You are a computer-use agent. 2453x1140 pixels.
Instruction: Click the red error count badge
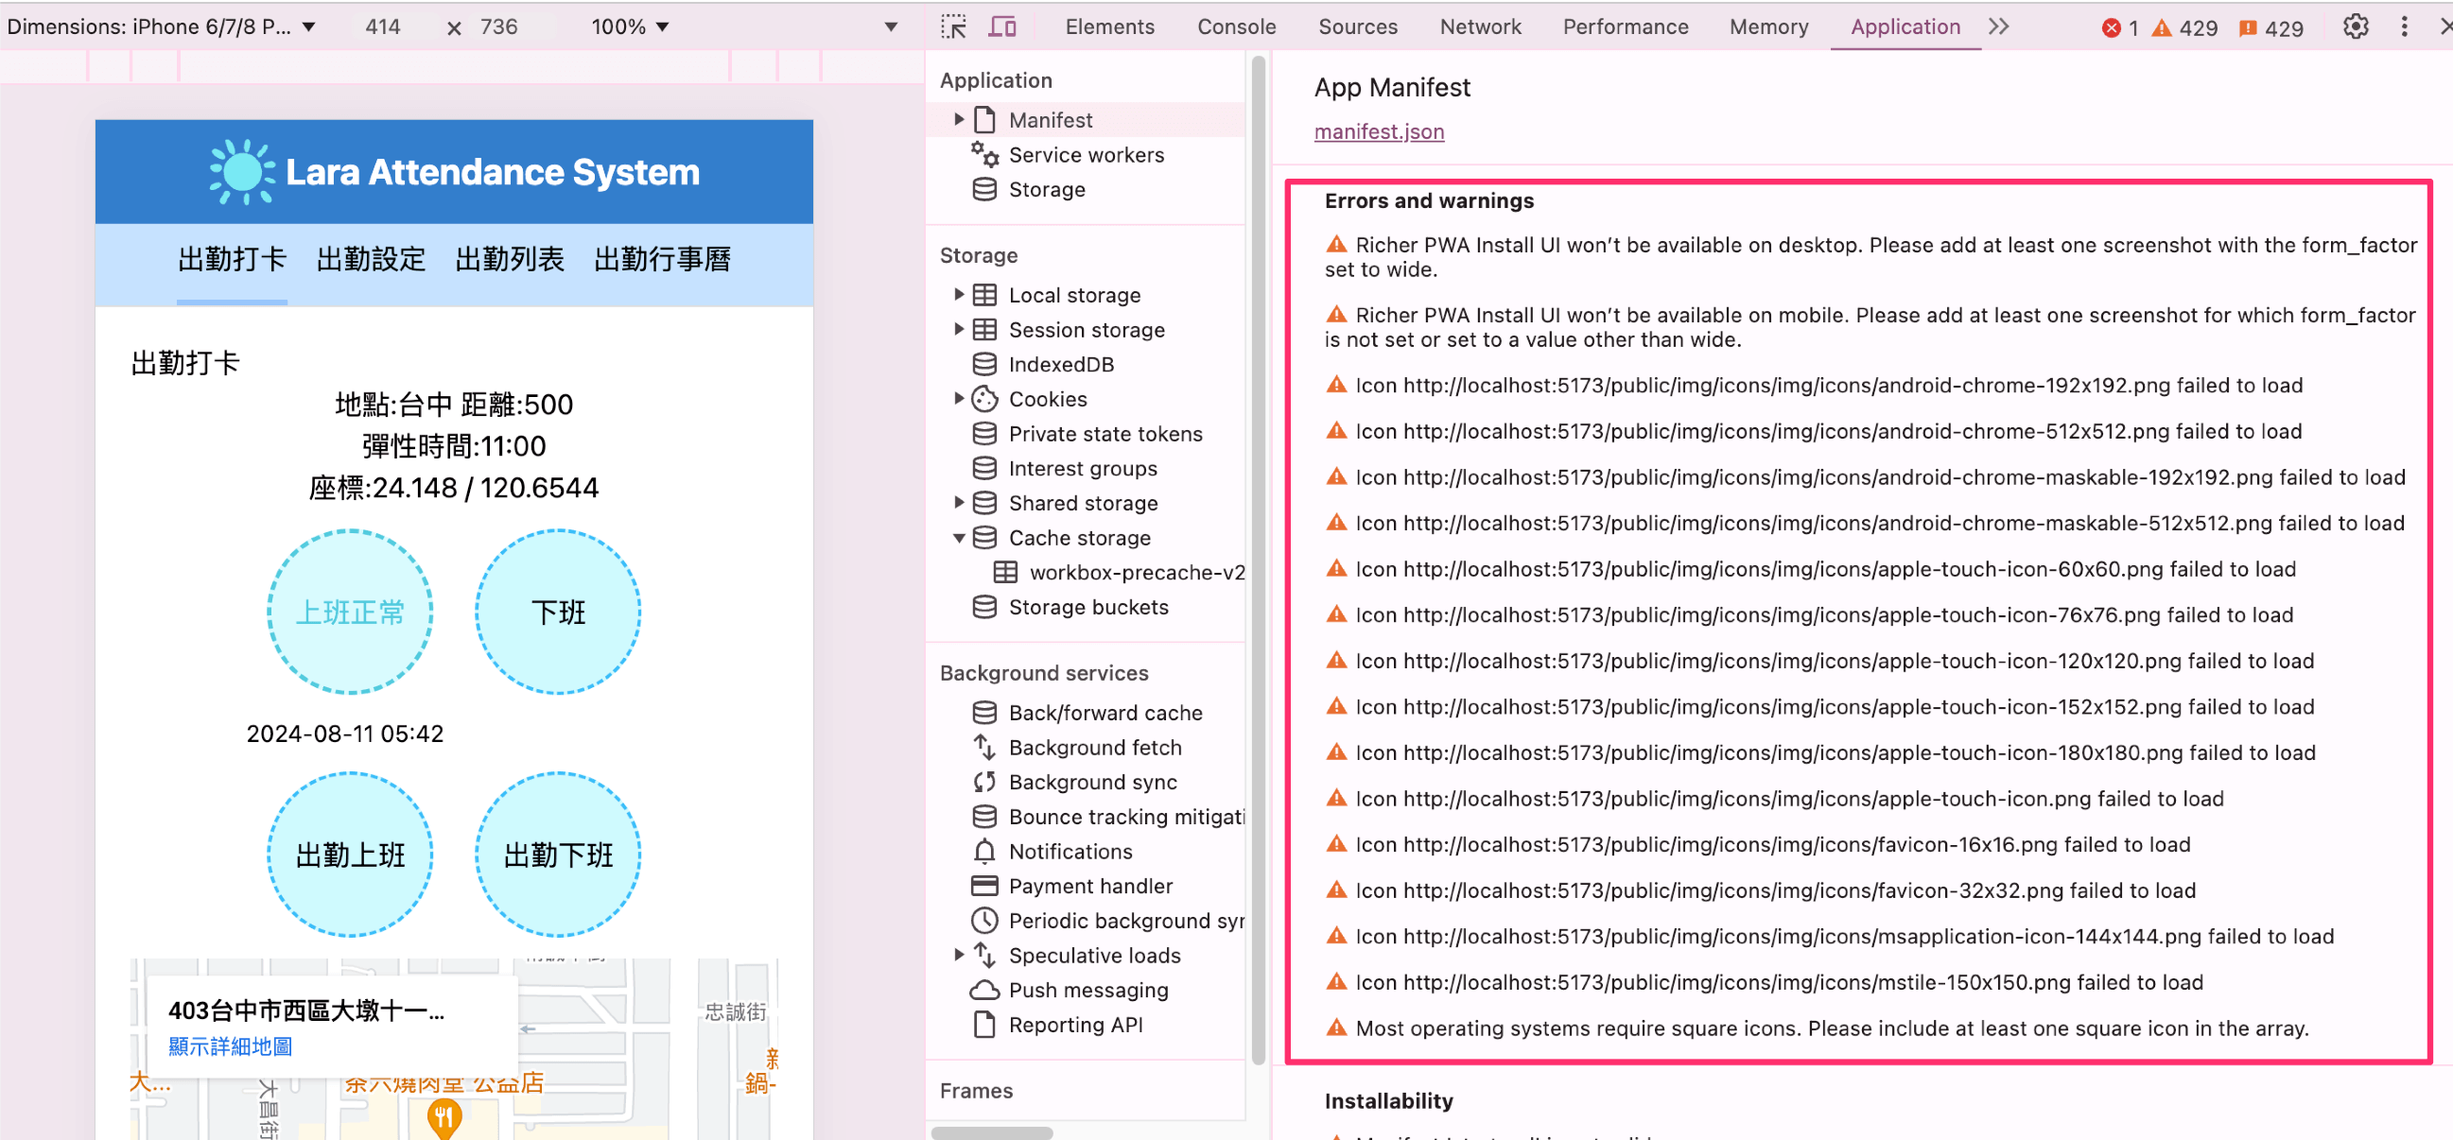(x=2120, y=27)
